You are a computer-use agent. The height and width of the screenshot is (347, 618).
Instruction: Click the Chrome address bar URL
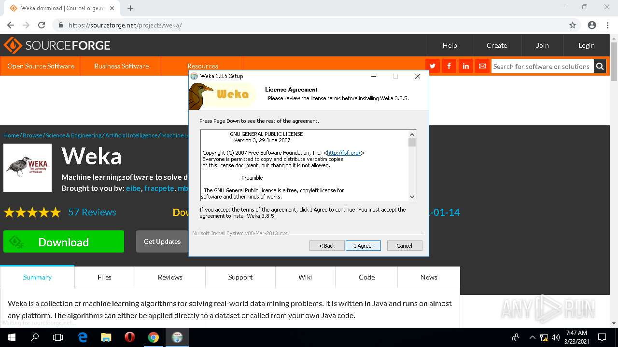point(125,25)
